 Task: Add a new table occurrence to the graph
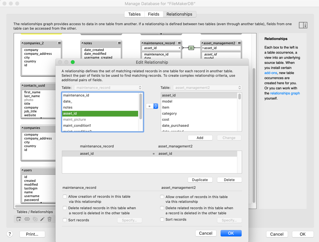click(x=19, y=219)
